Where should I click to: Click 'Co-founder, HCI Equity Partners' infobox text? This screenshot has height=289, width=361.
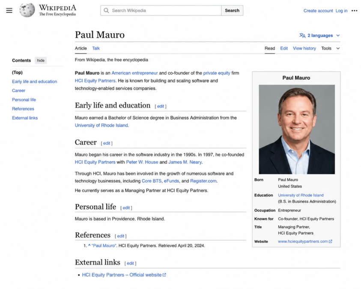coord(306,219)
